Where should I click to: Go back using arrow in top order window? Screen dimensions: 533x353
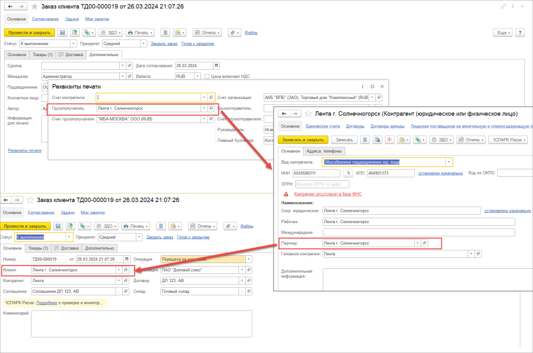10,6
